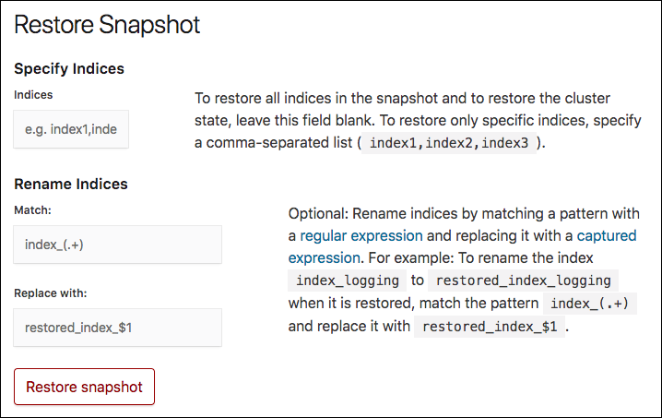662x418 pixels.
Task: Click the Replace with: field label
Action: tap(50, 293)
